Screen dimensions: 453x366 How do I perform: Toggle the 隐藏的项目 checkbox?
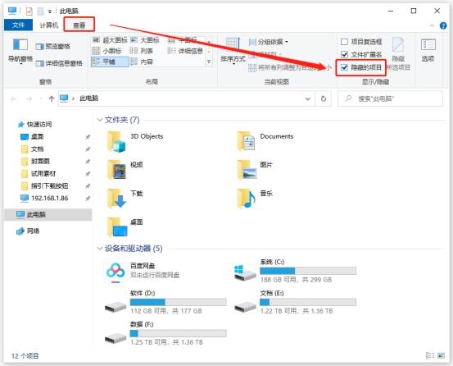[x=344, y=68]
